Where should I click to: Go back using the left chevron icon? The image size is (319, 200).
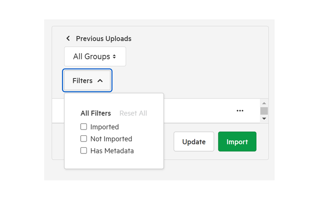click(68, 38)
